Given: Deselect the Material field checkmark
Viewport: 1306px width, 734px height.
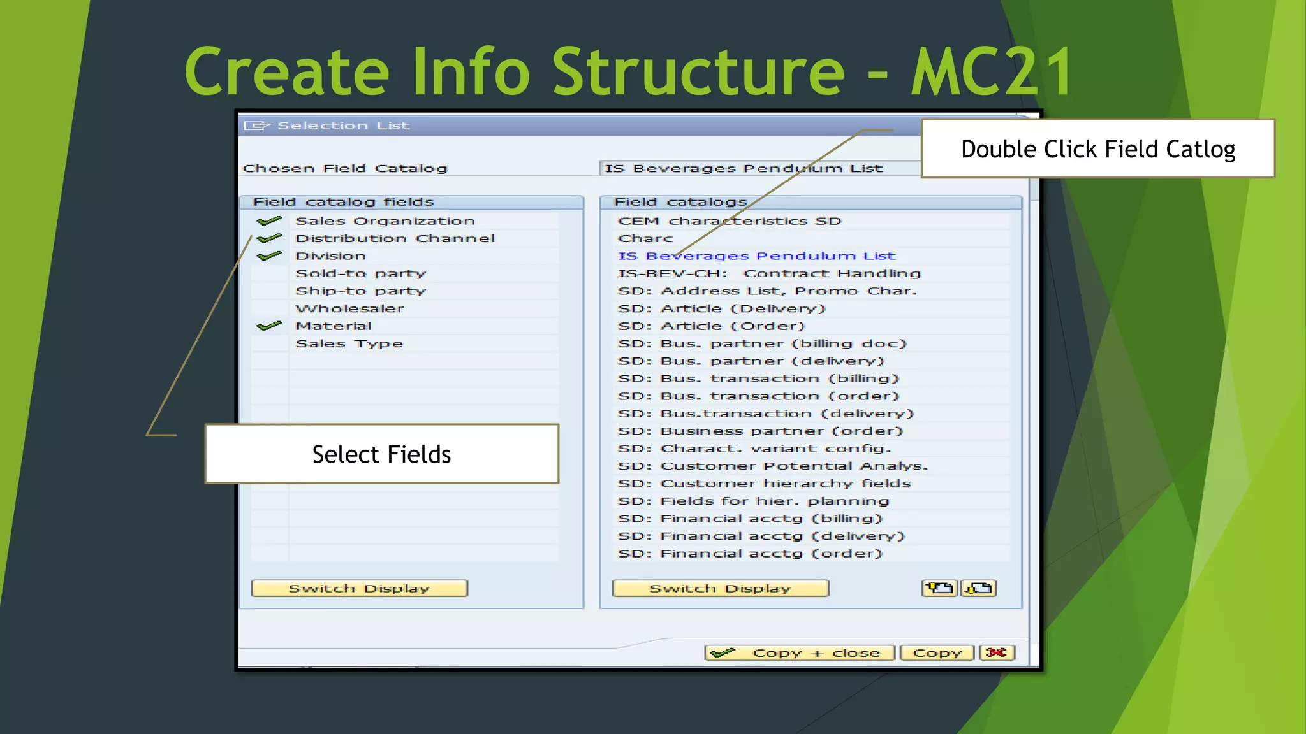Looking at the screenshot, I should [270, 326].
